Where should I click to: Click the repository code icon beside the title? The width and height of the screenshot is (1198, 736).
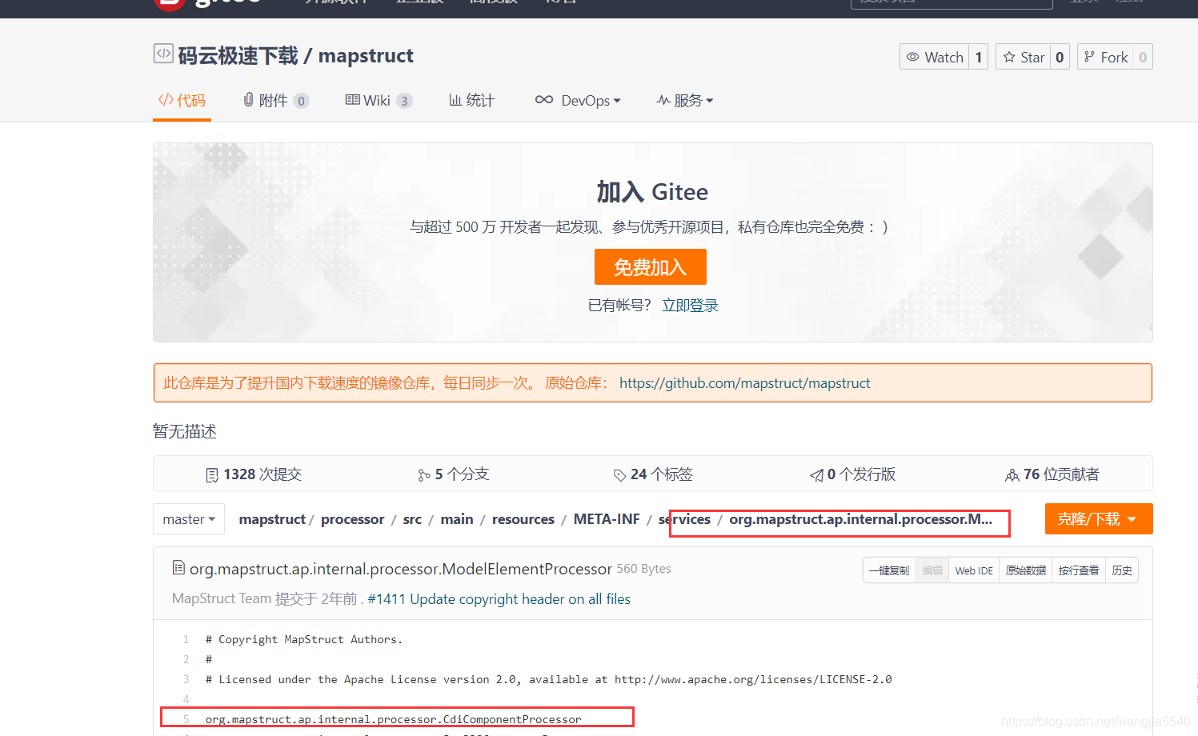pos(163,54)
